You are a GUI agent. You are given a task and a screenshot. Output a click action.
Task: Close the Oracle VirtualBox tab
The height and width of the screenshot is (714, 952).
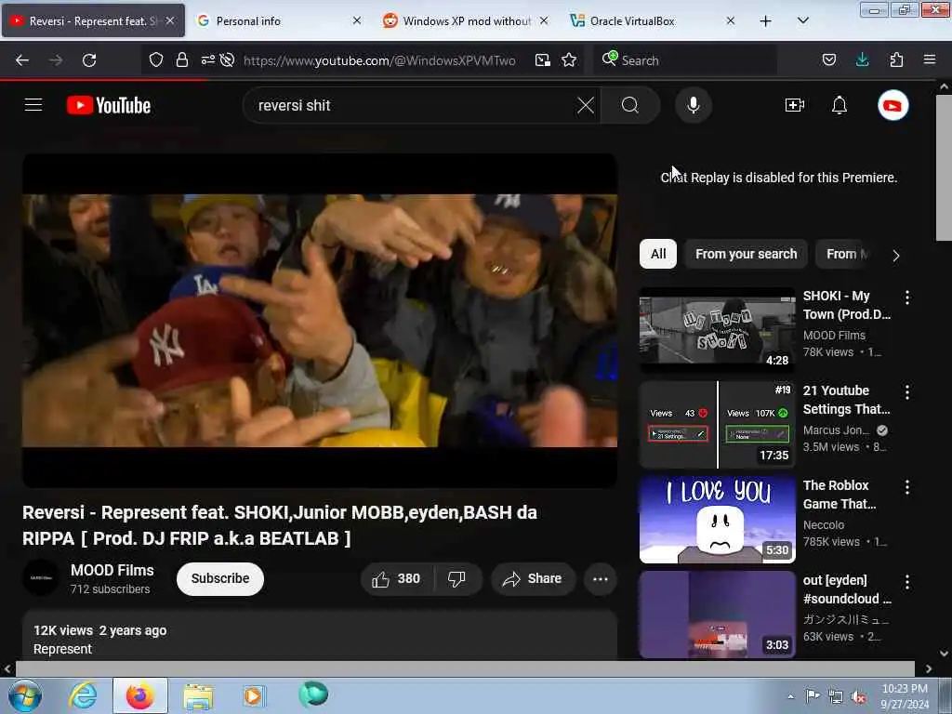[x=731, y=20]
